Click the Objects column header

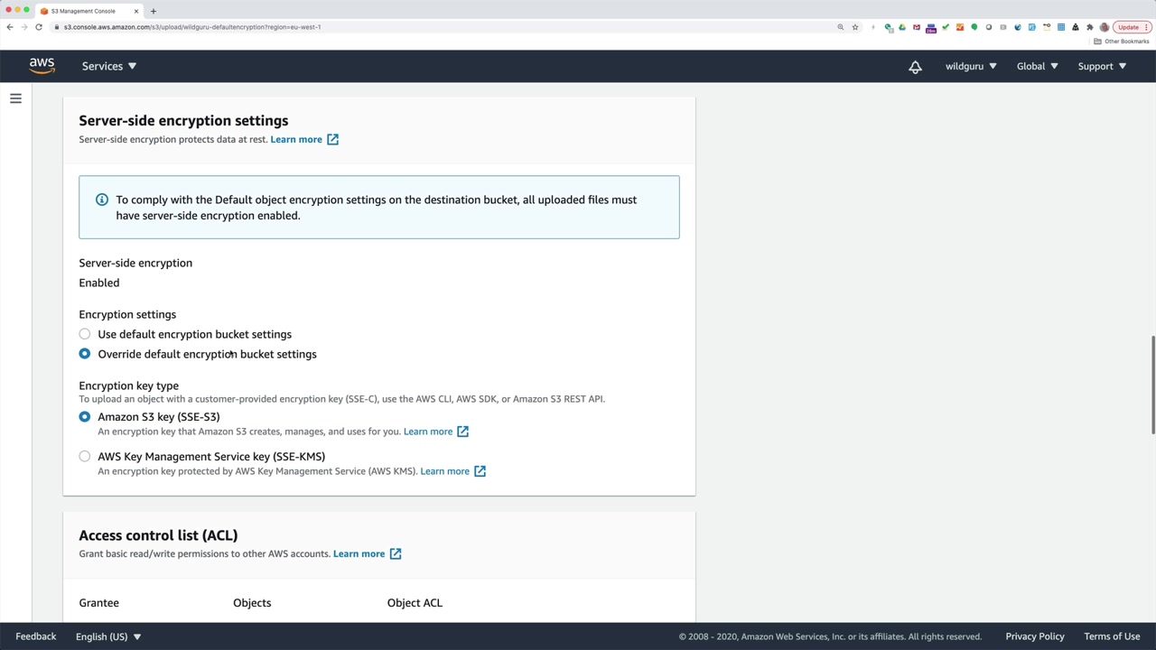pyautogui.click(x=252, y=603)
